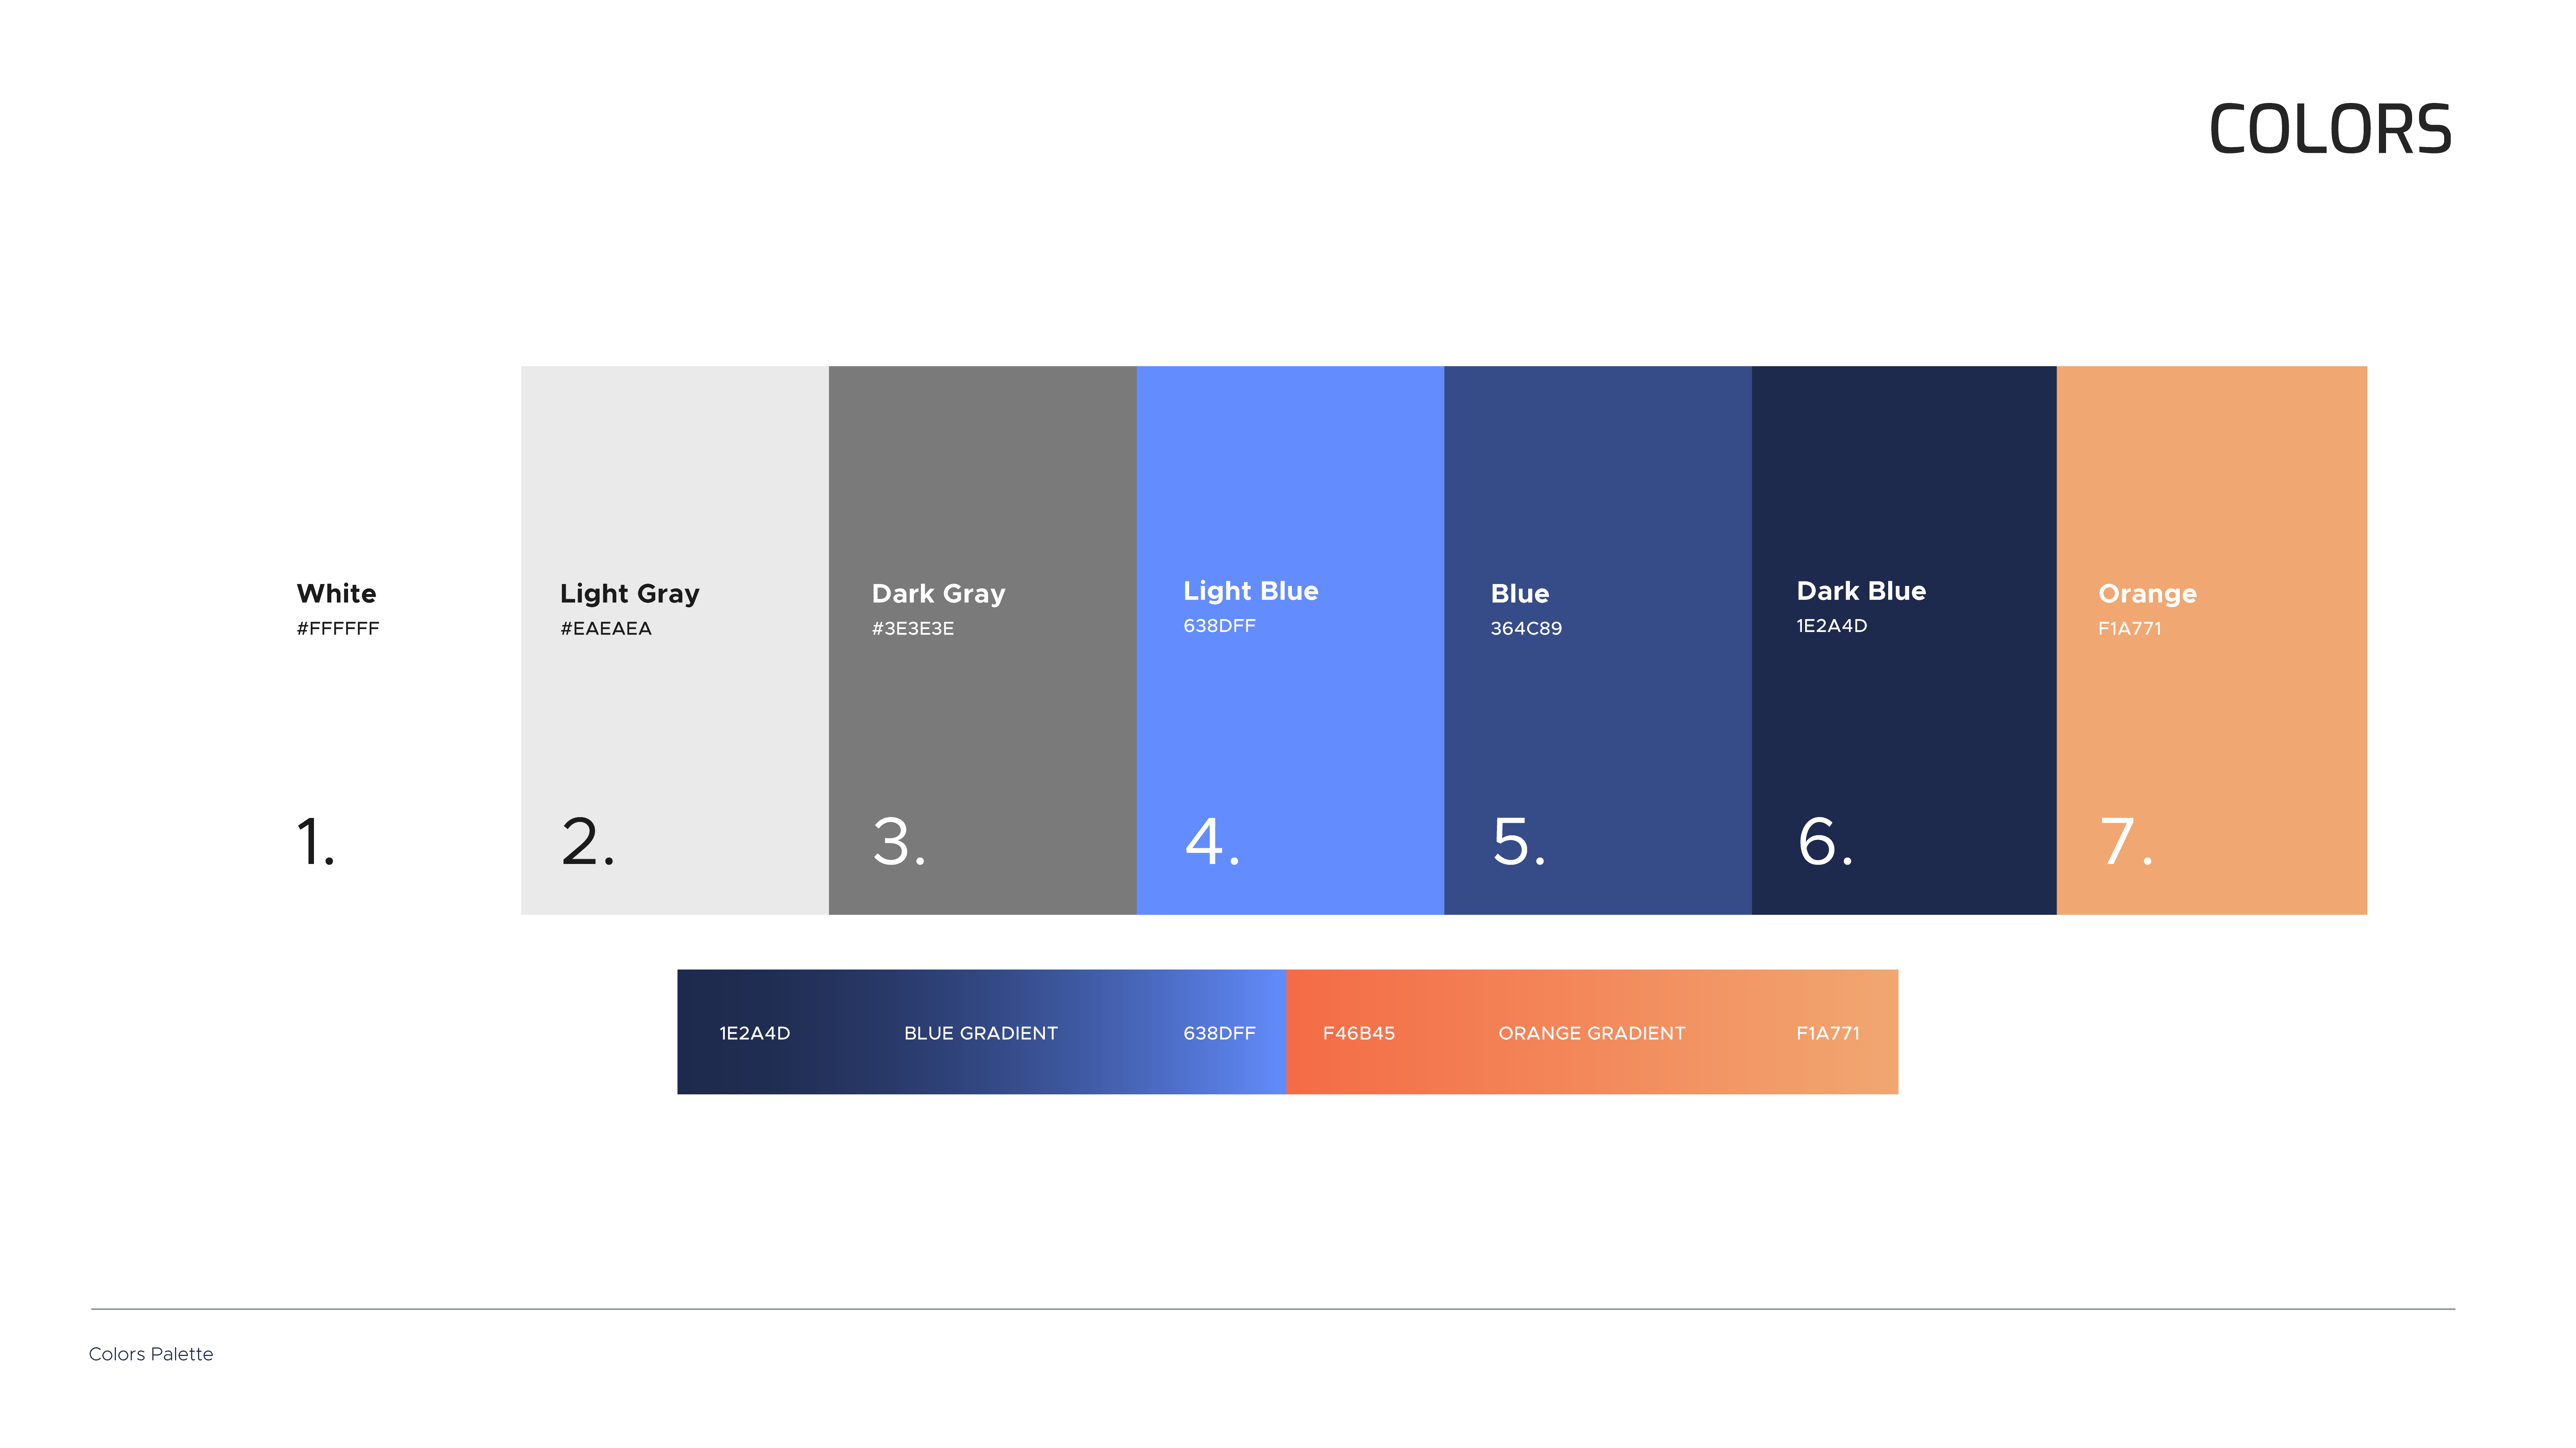Click the 'BLUE GRADIENT' label
Viewport: 2576px width, 1448px height.
pyautogui.click(x=981, y=1033)
